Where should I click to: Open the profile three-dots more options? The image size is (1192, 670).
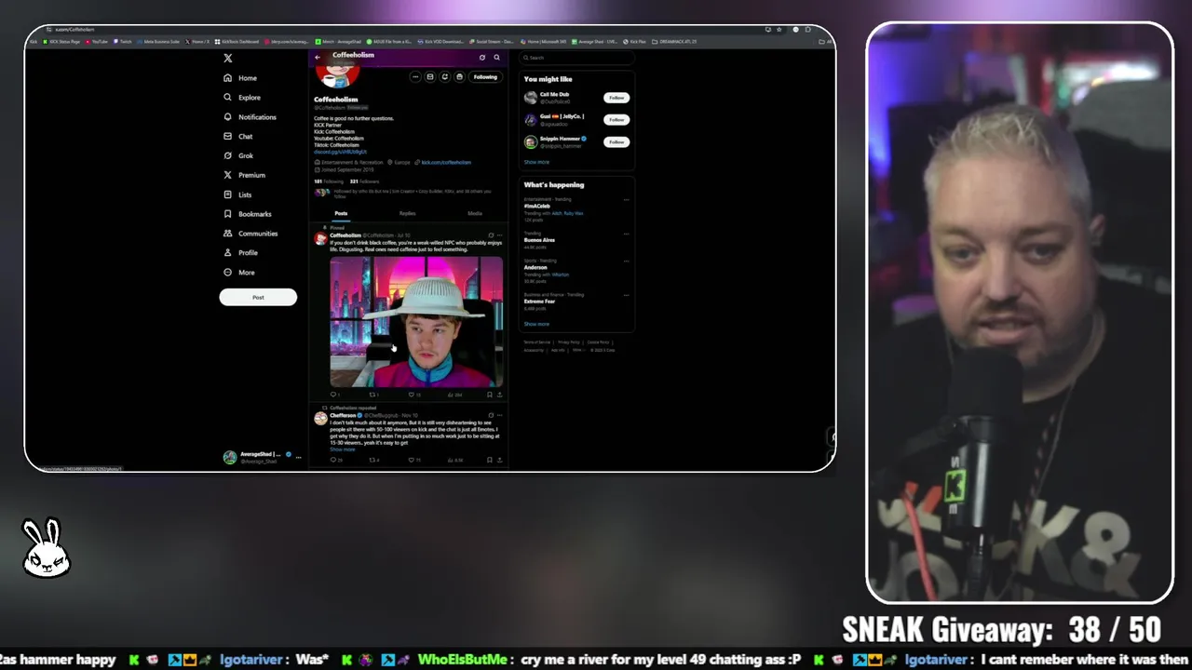tap(415, 77)
